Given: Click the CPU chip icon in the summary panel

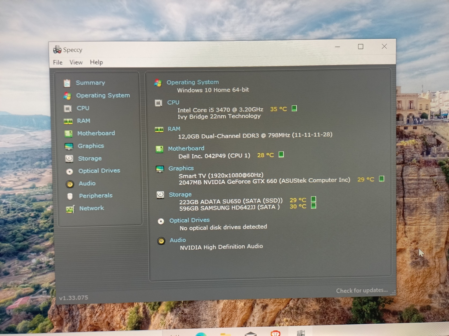Looking at the screenshot, I should pyautogui.click(x=158, y=103).
